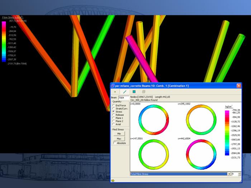Screen dimensions: 251x188
Task: Click the cross-section ring at x=442,6504
Action: coord(201,154)
